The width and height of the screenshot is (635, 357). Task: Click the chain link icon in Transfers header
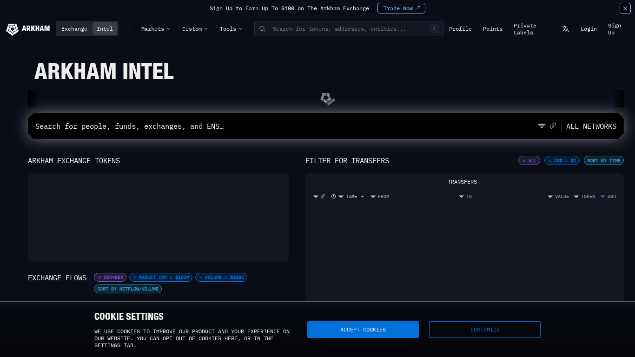point(323,197)
